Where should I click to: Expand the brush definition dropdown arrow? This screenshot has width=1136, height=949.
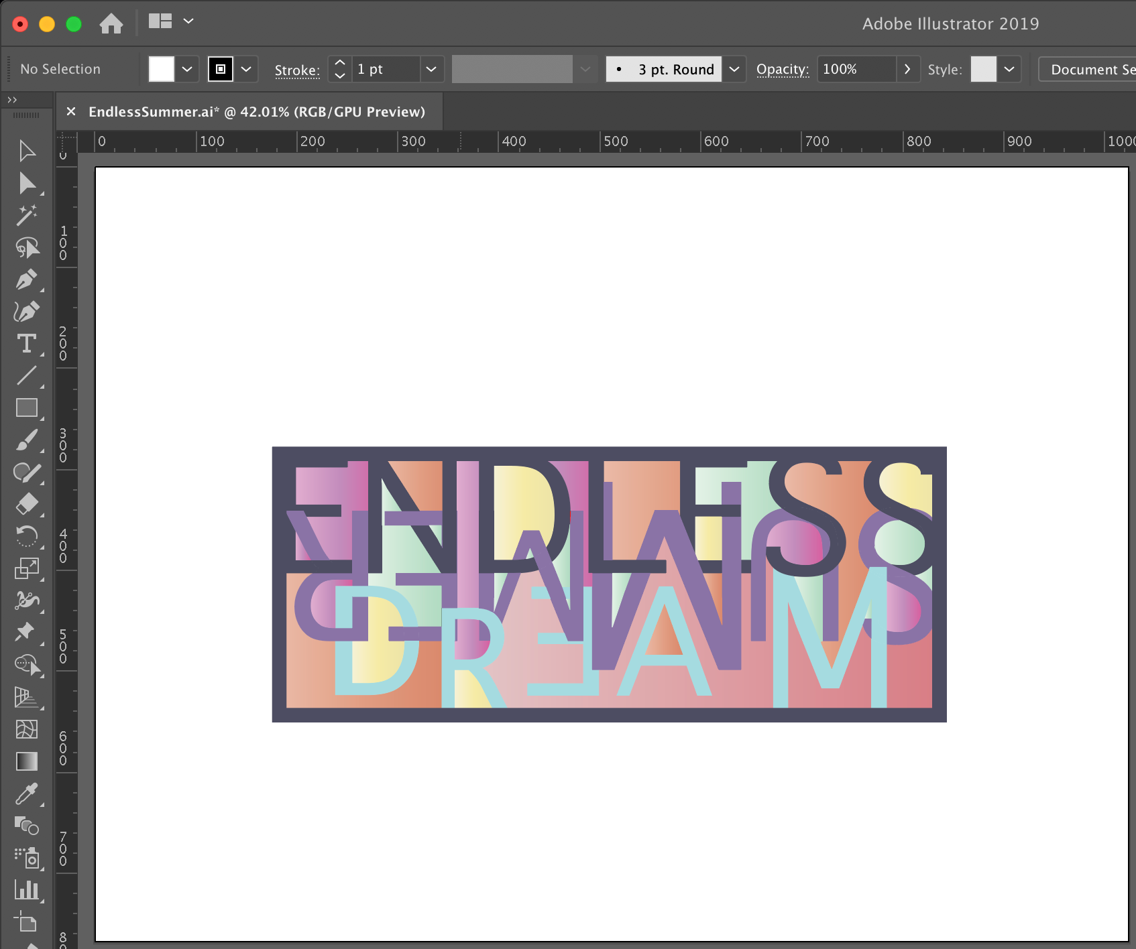(734, 69)
